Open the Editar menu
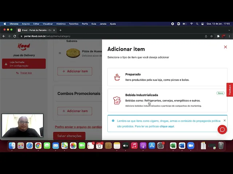 coord(36,24)
